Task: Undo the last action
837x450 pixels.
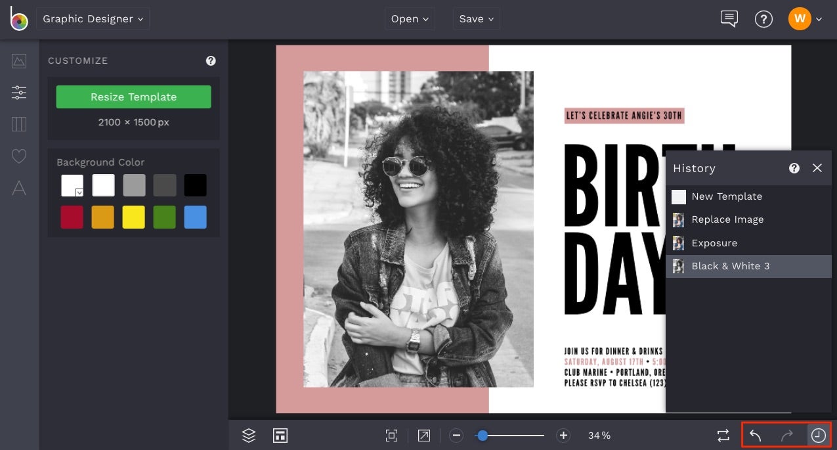Action: tap(755, 435)
